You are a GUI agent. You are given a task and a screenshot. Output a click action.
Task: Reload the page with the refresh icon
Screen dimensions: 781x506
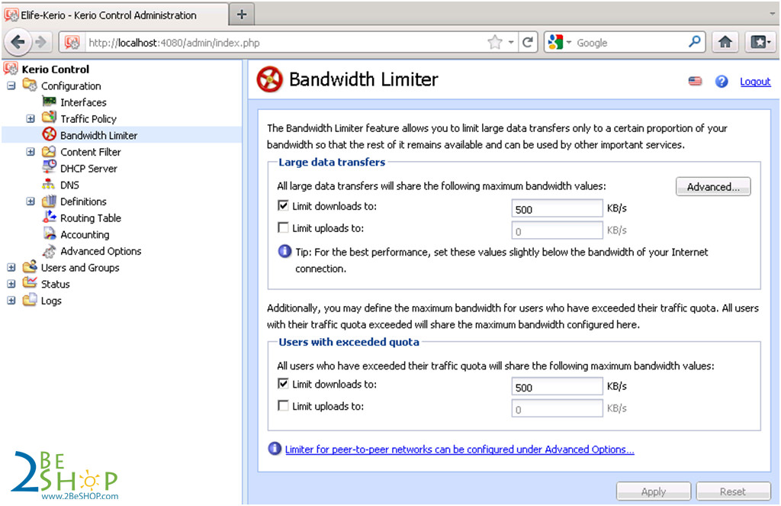click(528, 43)
